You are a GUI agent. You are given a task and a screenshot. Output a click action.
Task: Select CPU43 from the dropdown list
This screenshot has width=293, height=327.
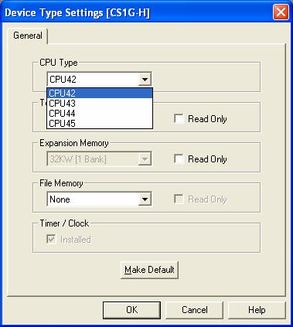(100, 104)
